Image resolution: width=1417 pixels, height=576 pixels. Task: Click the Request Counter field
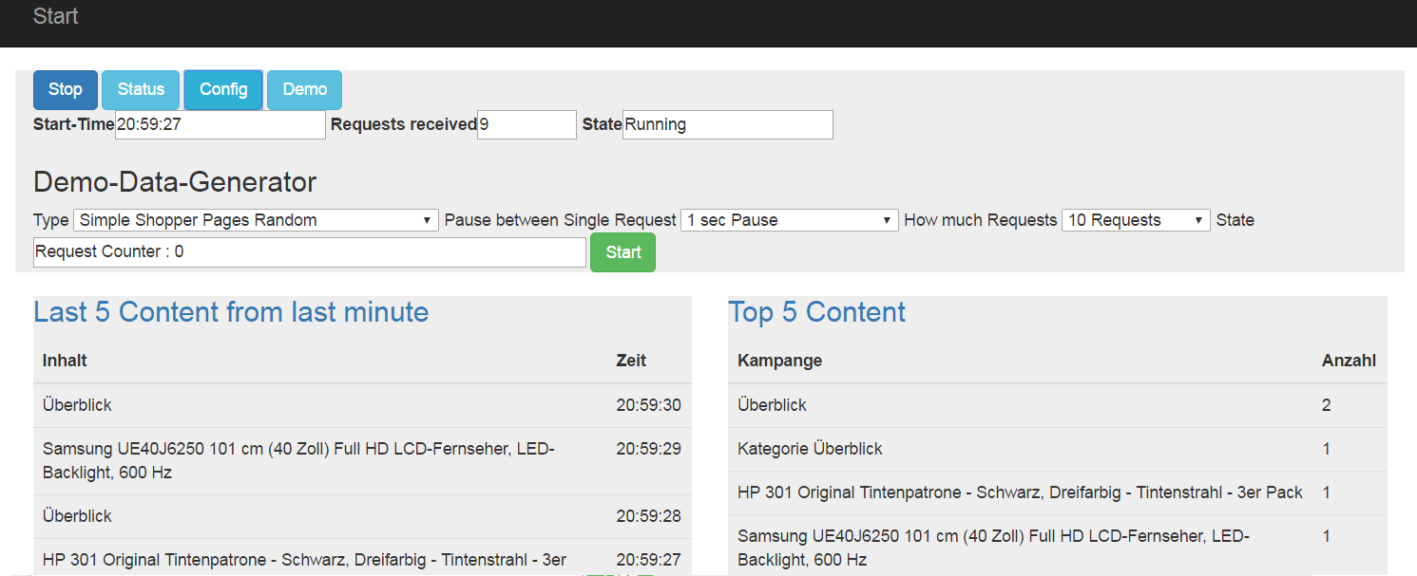(x=309, y=251)
